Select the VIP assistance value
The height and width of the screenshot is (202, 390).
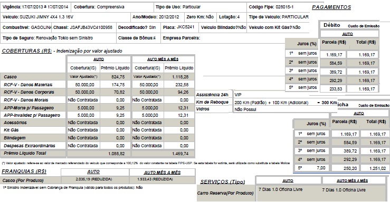[x=238, y=95]
